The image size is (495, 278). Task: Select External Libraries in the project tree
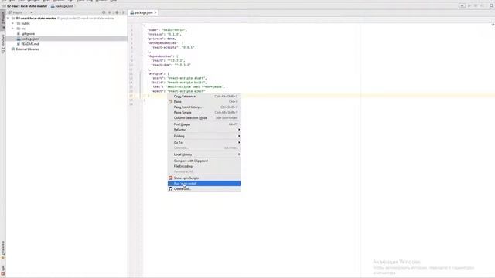(26, 49)
